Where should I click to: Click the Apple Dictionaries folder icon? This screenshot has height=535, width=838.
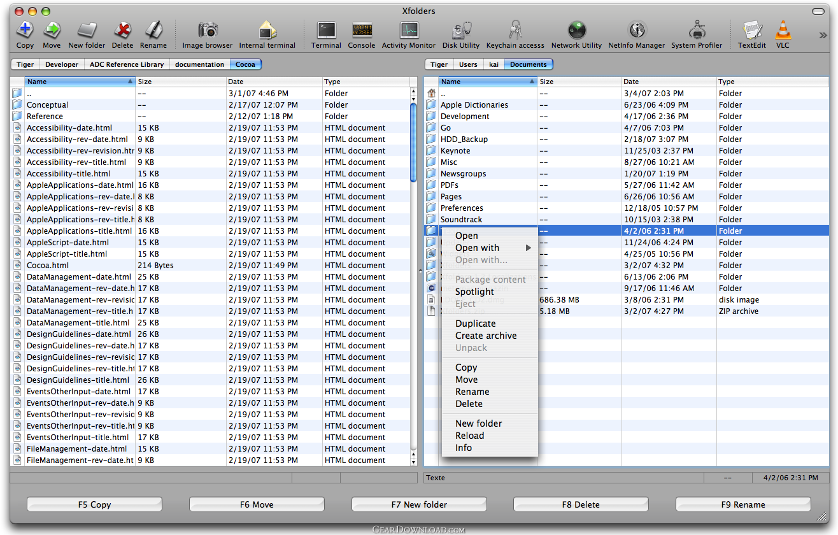click(431, 105)
